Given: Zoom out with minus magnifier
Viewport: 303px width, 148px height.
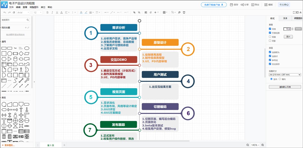Looking at the screenshot, I should [x=248, y=145].
